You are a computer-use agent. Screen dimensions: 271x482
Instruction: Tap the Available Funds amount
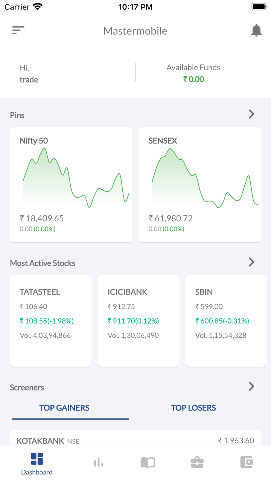[193, 79]
